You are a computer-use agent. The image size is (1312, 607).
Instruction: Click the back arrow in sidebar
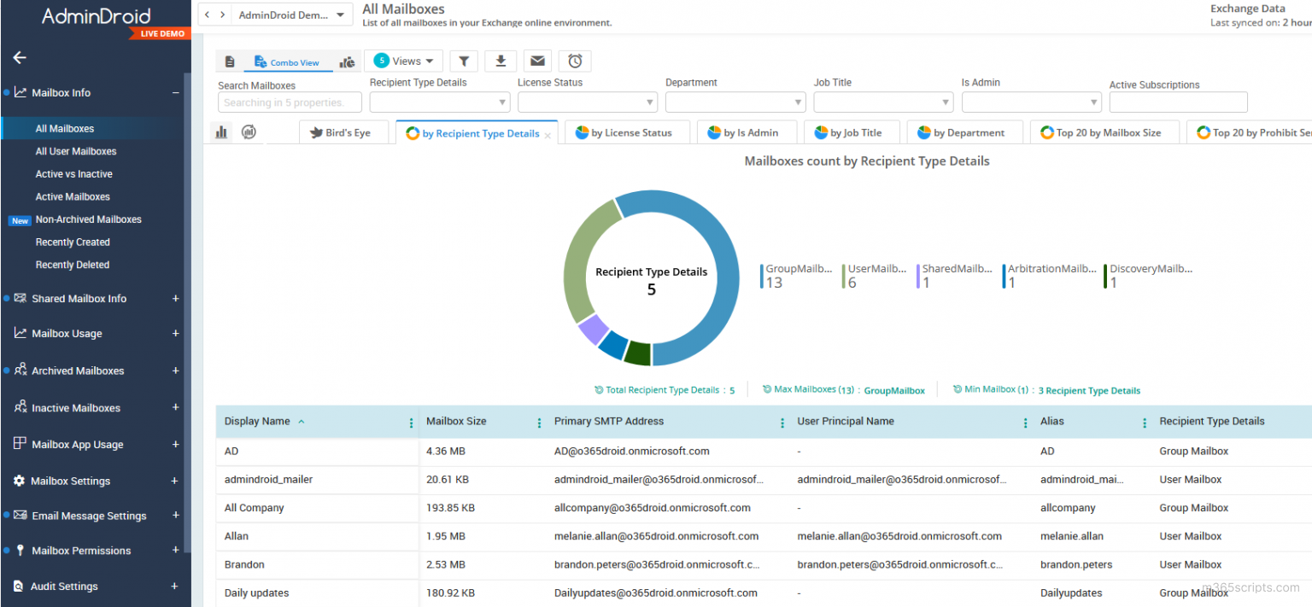[x=20, y=58]
